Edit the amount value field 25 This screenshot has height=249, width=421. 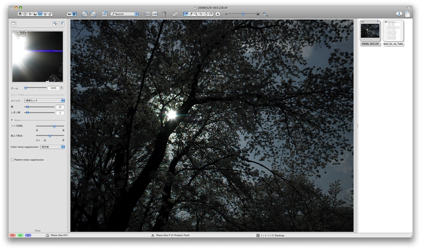(x=60, y=107)
